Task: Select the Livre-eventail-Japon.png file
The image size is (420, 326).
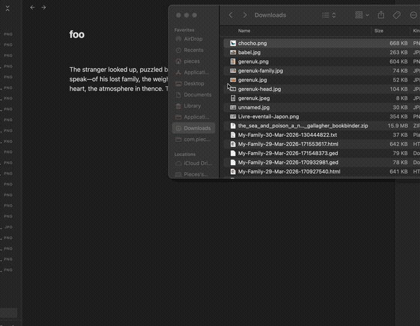Action: click(268, 116)
